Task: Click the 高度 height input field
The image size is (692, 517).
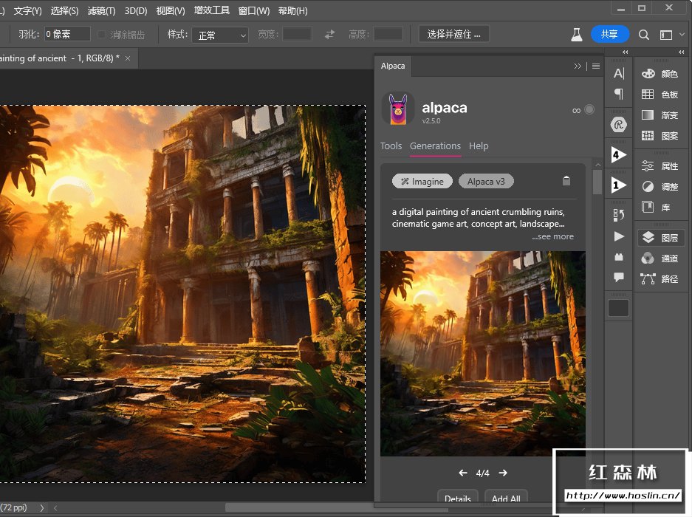Action: pos(388,34)
